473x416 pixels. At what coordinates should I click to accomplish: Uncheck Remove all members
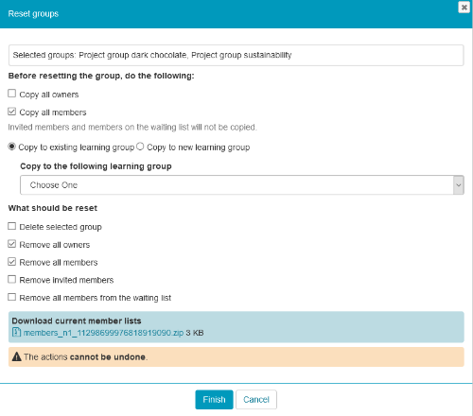pyautogui.click(x=12, y=262)
